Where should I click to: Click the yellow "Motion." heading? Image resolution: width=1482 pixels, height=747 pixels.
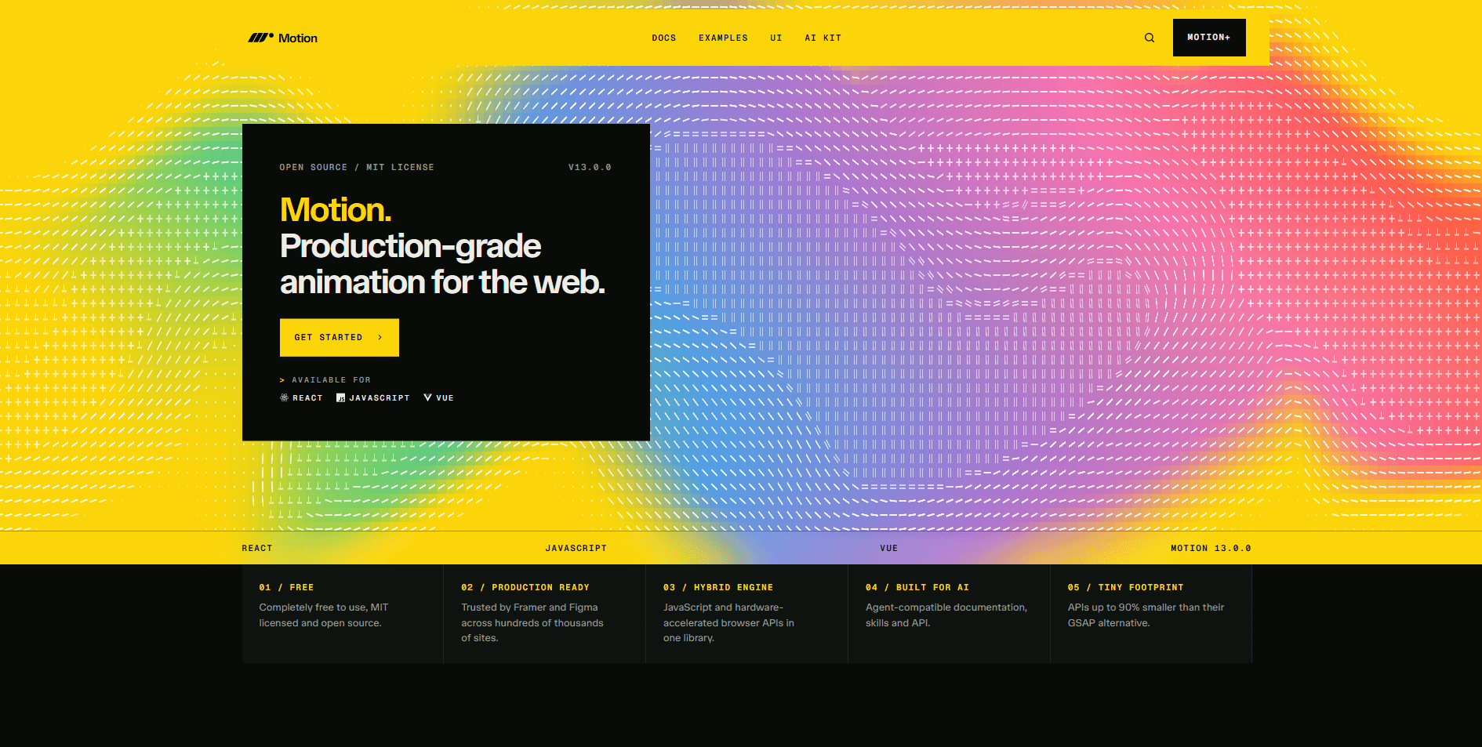tap(336, 209)
